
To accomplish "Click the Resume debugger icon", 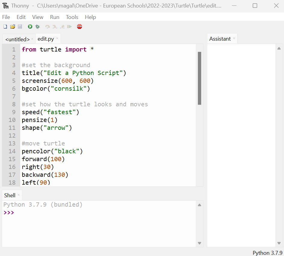I will pos(69,27).
